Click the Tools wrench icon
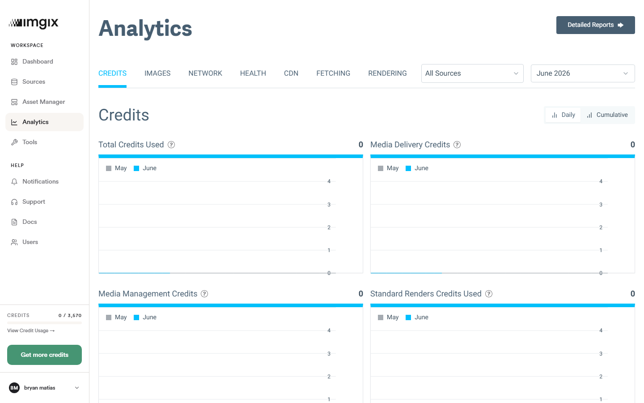This screenshot has width=644, height=403. coord(14,142)
